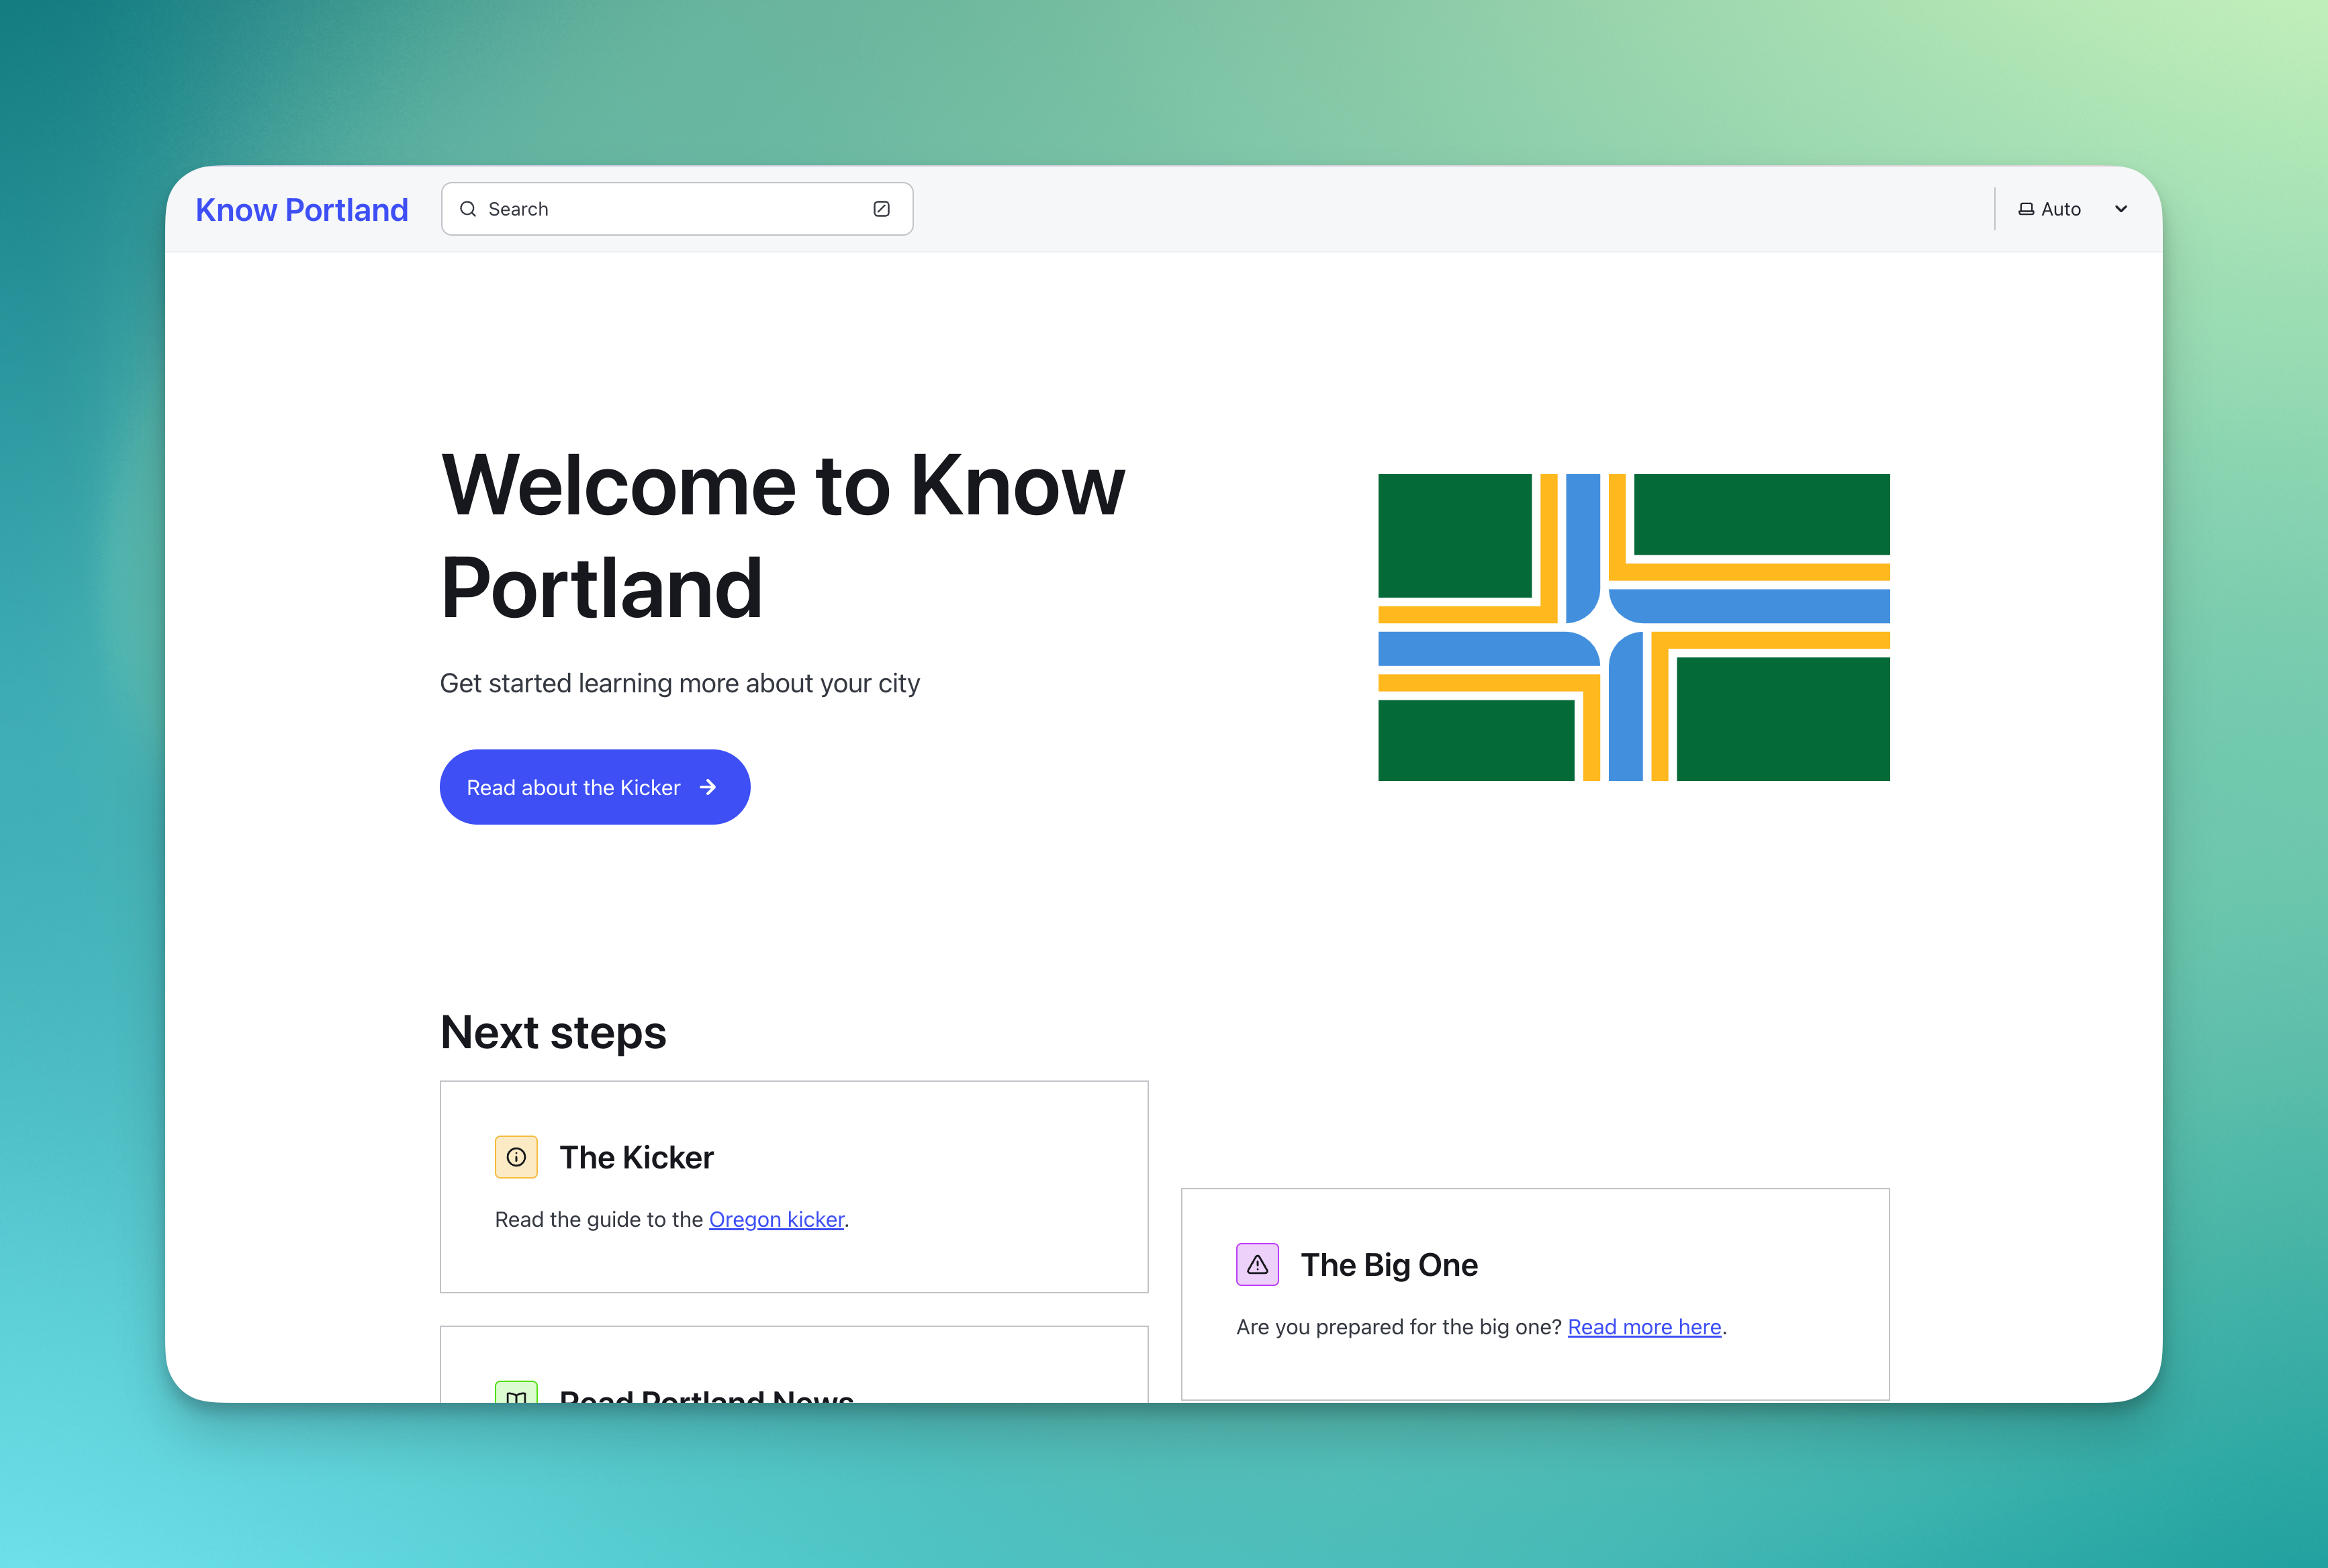
Task: Click the Read more here link
Action: coord(1644,1326)
